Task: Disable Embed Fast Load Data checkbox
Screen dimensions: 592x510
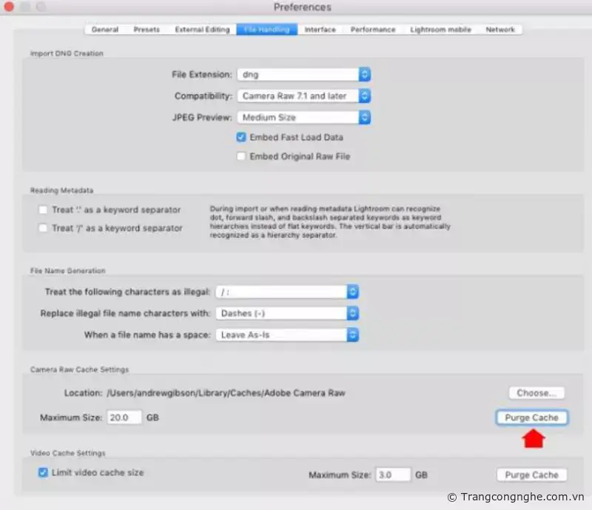Action: click(x=241, y=137)
